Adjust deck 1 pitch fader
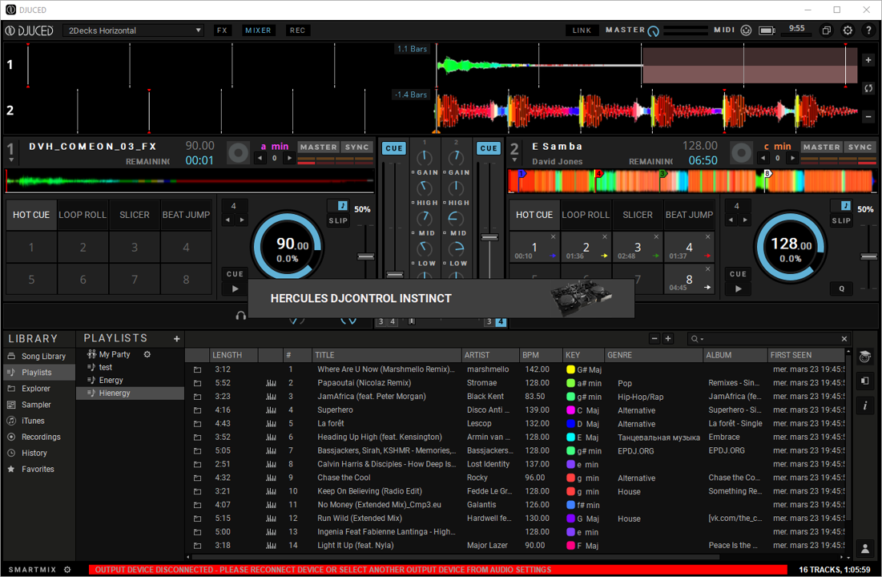 (x=366, y=256)
